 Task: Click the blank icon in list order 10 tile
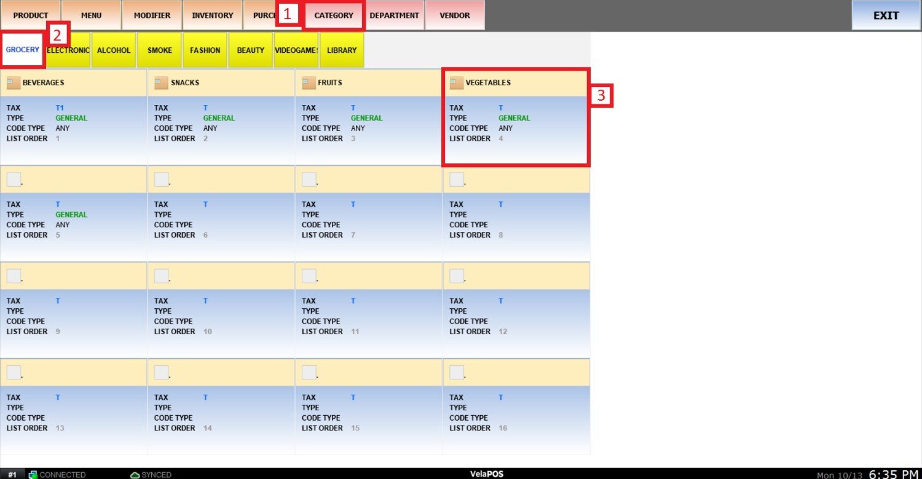pyautogui.click(x=161, y=276)
